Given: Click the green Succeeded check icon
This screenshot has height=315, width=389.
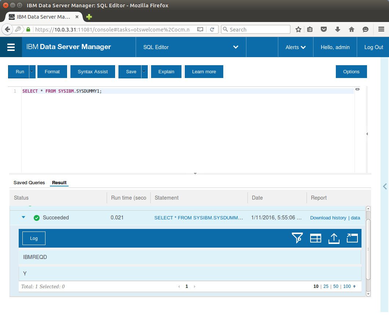Looking at the screenshot, I should (x=36, y=218).
